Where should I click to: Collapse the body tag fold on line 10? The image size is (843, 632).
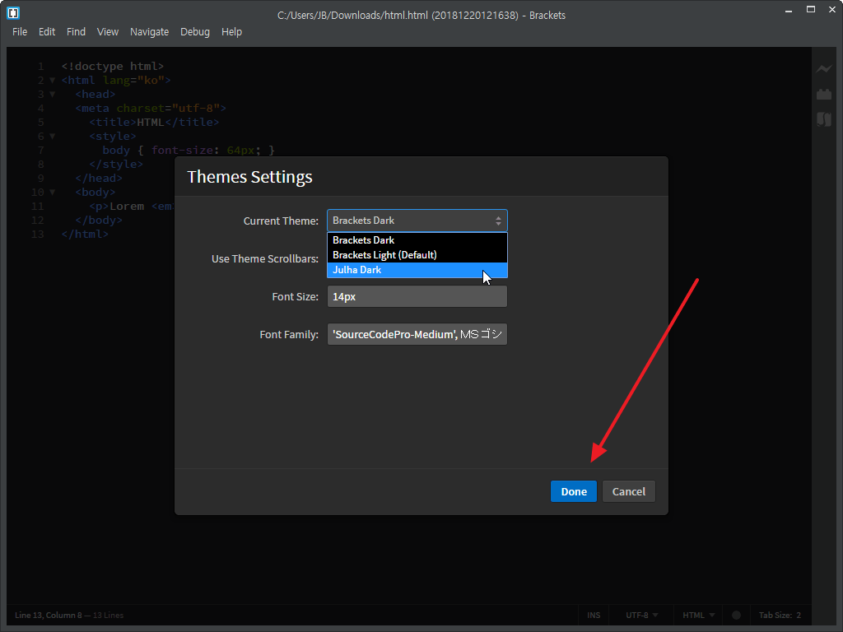[52, 192]
